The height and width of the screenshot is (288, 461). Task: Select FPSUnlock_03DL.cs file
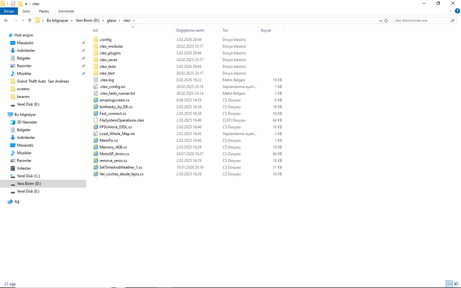click(x=116, y=127)
